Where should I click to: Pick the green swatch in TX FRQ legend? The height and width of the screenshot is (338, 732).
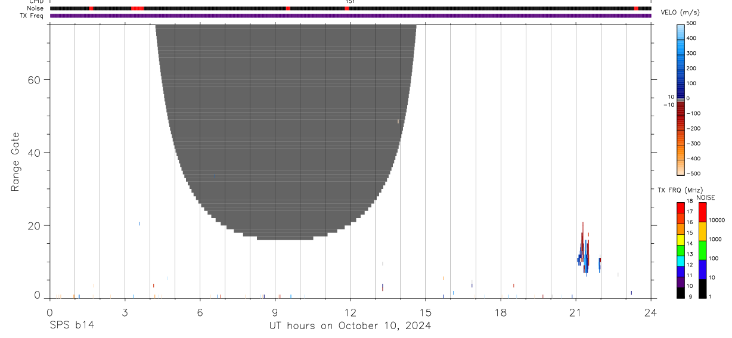click(680, 250)
